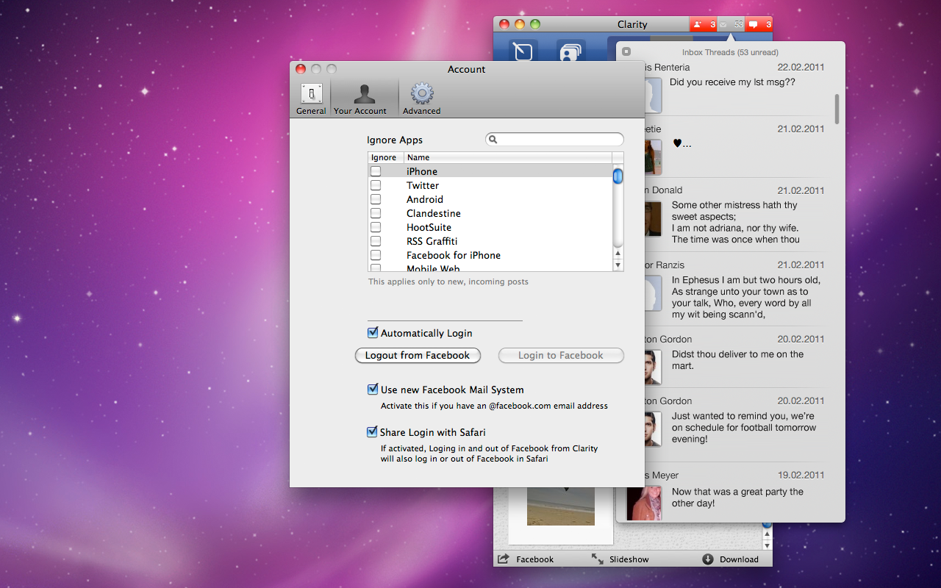Screen dimensions: 941x588
Task: Click the Login to Facebook button
Action: (561, 356)
